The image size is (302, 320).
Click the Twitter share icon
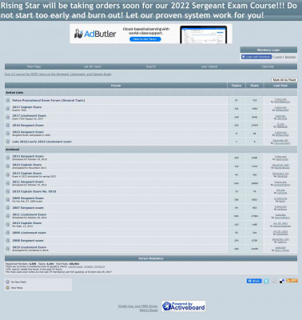click(266, 281)
